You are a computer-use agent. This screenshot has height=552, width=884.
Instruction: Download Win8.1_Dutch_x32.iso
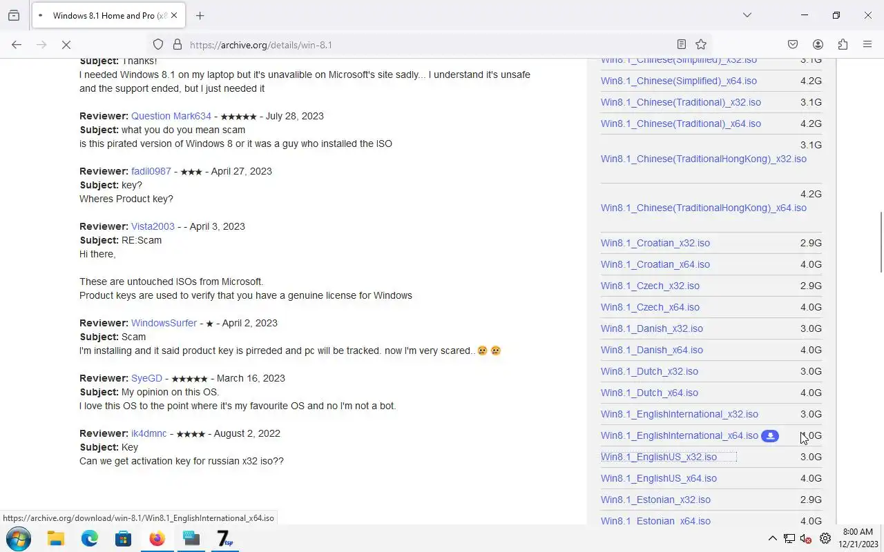[649, 371]
